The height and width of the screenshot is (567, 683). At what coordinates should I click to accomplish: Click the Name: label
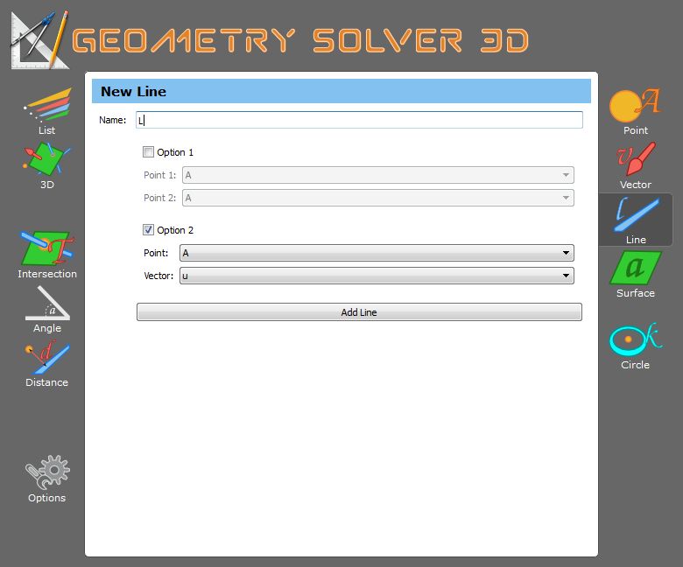coord(112,120)
